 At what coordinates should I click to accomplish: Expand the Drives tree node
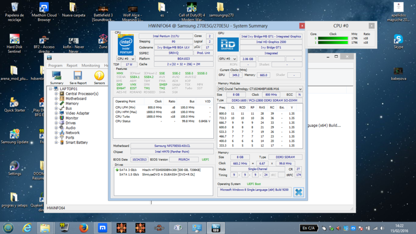click(x=56, y=123)
